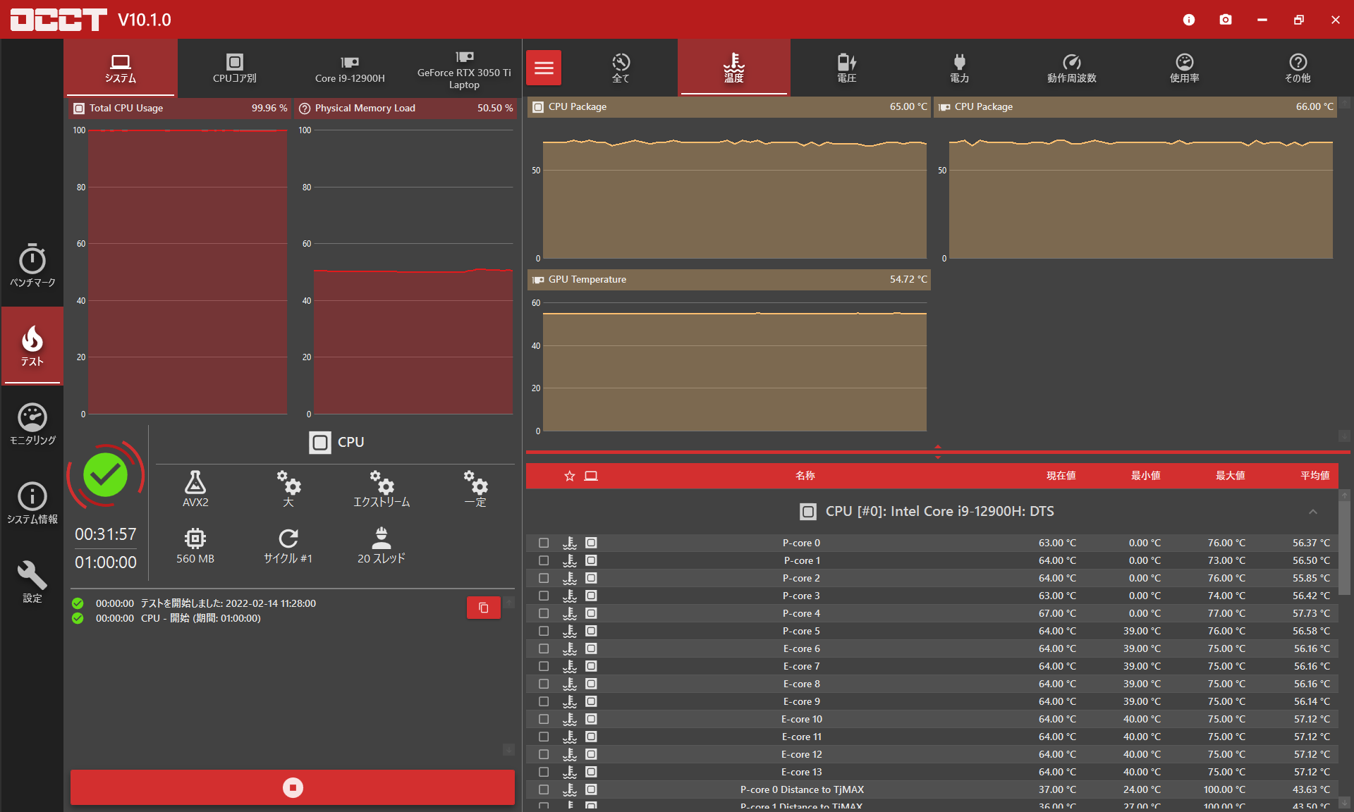Viewport: 1354px width, 812px height.
Task: Click the 00:31:57 elapsed time readout
Action: (x=106, y=534)
